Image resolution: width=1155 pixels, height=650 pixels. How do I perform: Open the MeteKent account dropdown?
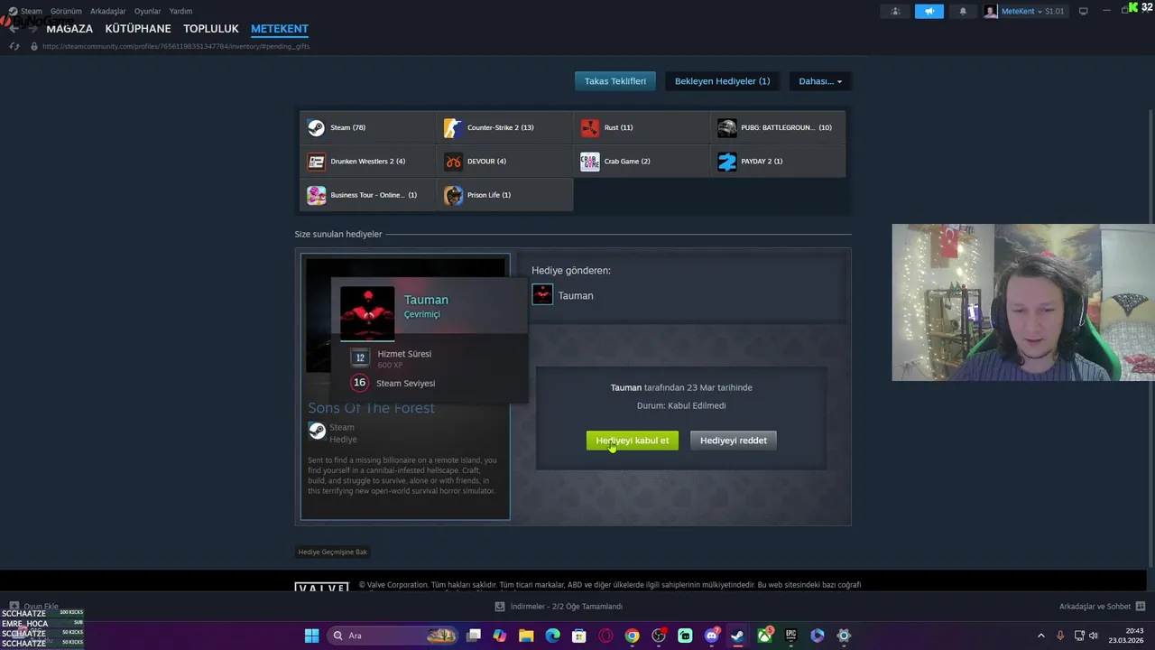(x=1023, y=11)
